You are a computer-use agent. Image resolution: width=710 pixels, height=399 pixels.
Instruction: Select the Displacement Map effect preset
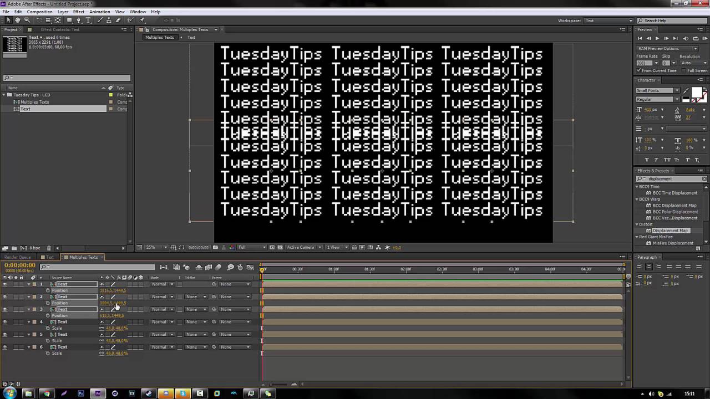point(670,231)
